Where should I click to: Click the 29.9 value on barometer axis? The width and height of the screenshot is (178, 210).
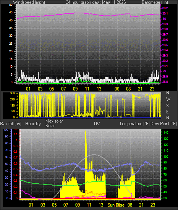point(165,24)
